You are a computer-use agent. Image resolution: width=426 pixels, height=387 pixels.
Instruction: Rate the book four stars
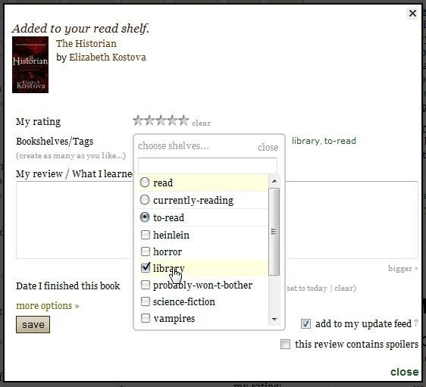172,120
